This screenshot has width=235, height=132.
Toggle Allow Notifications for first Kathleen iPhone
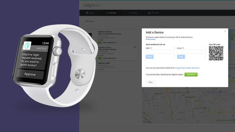(100, 43)
